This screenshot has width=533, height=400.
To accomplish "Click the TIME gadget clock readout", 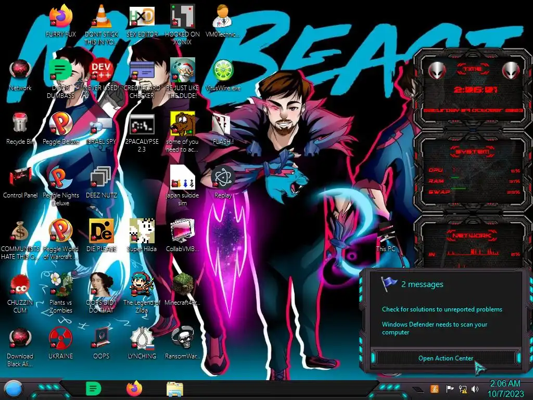I will 475,90.
